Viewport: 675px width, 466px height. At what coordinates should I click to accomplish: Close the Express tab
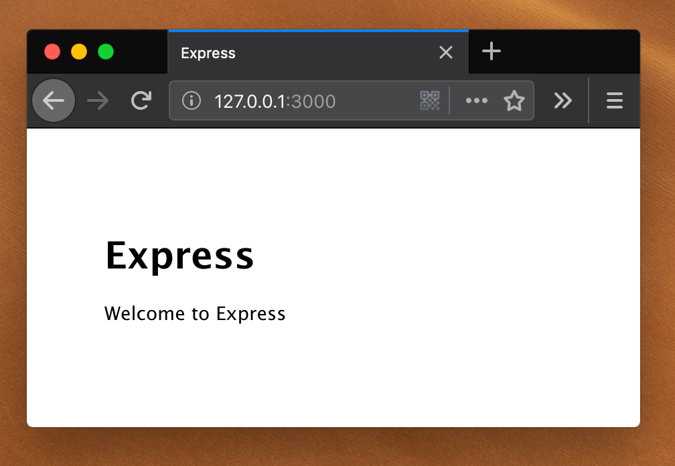point(446,52)
